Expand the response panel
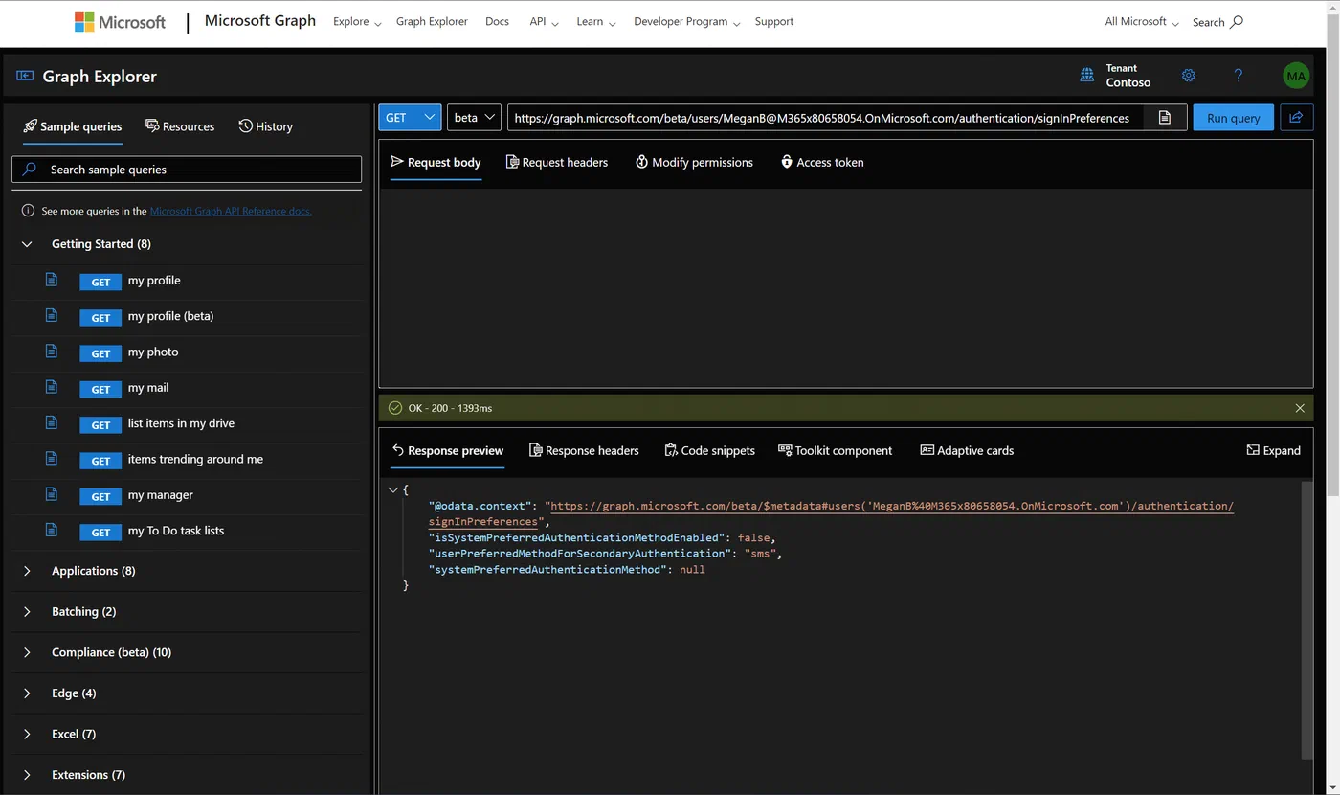This screenshot has width=1340, height=795. (1273, 450)
